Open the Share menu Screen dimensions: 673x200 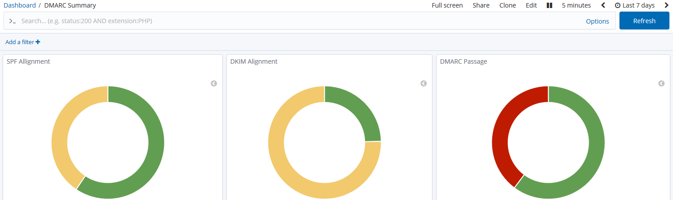coord(481,5)
